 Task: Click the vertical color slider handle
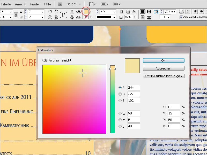[x=113, y=69]
